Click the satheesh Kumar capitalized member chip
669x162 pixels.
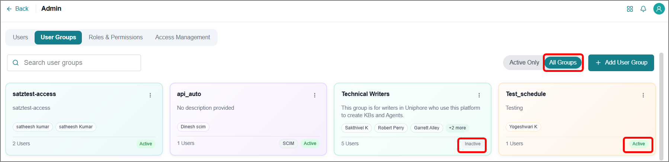pyautogui.click(x=76, y=127)
